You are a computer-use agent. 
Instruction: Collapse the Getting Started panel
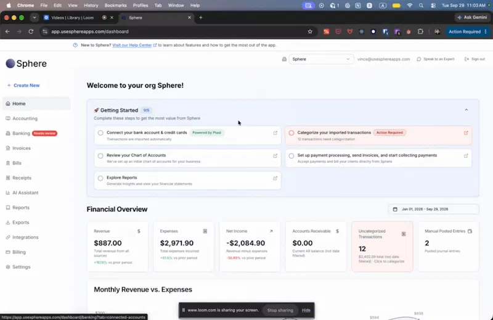pos(467,110)
